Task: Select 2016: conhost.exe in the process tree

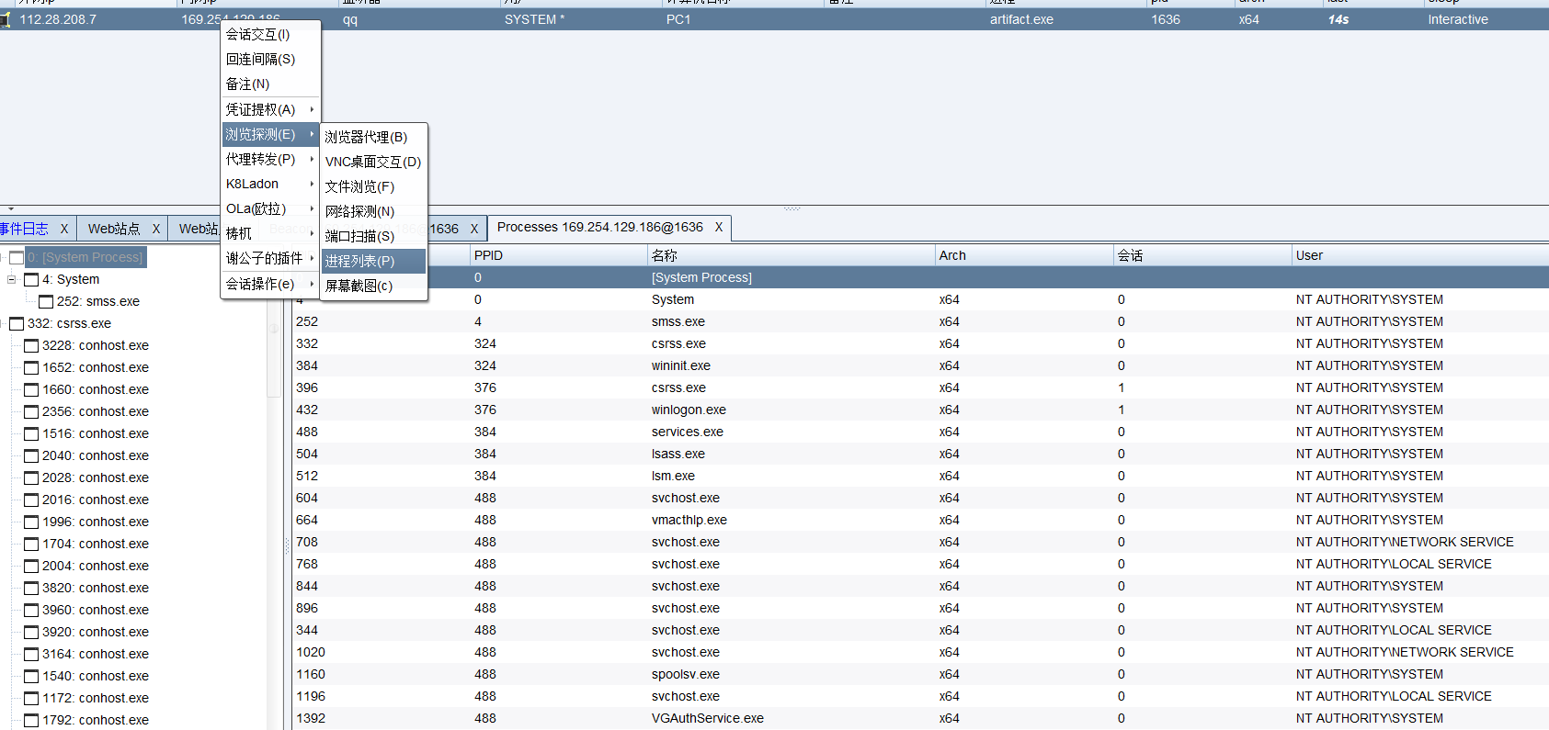Action: (x=96, y=500)
